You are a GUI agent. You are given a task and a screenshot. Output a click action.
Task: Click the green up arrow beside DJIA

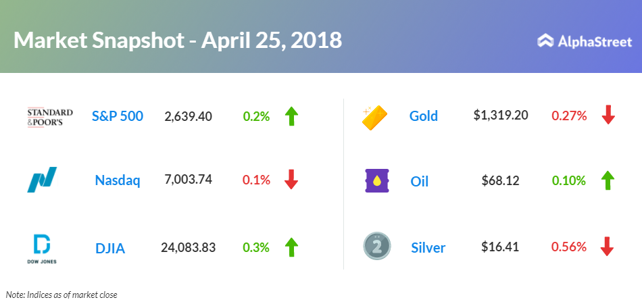tap(291, 247)
